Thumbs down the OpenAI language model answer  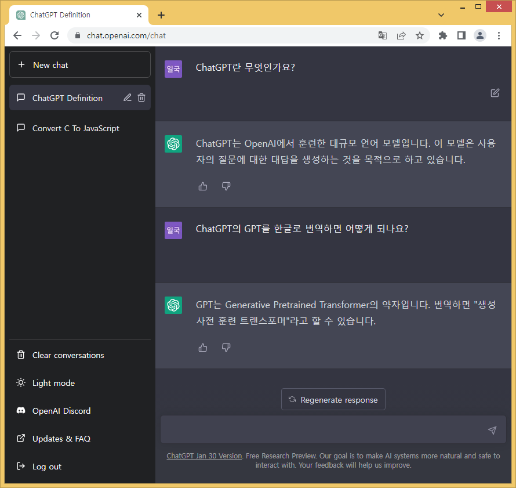[x=226, y=186]
